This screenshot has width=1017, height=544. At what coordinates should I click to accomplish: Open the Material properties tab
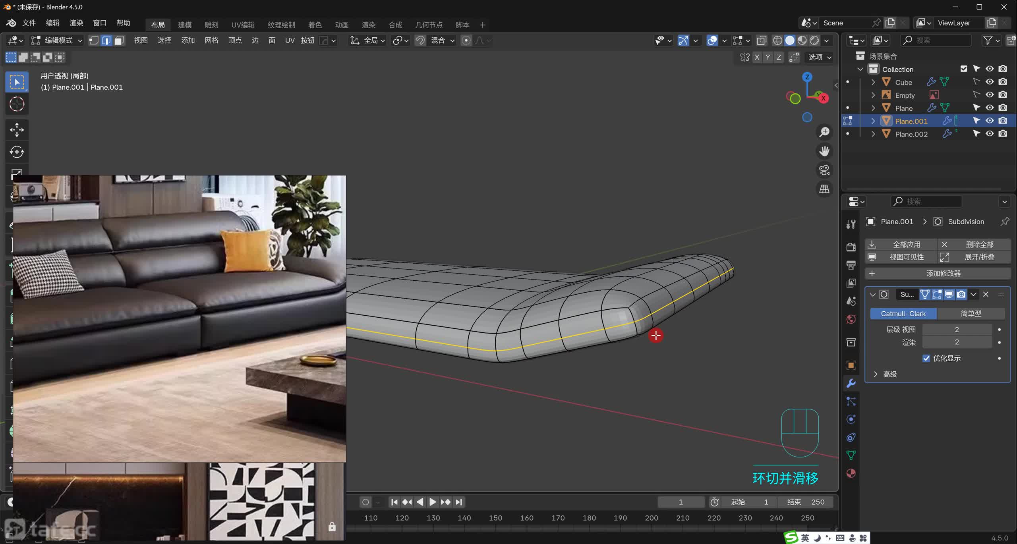851,473
